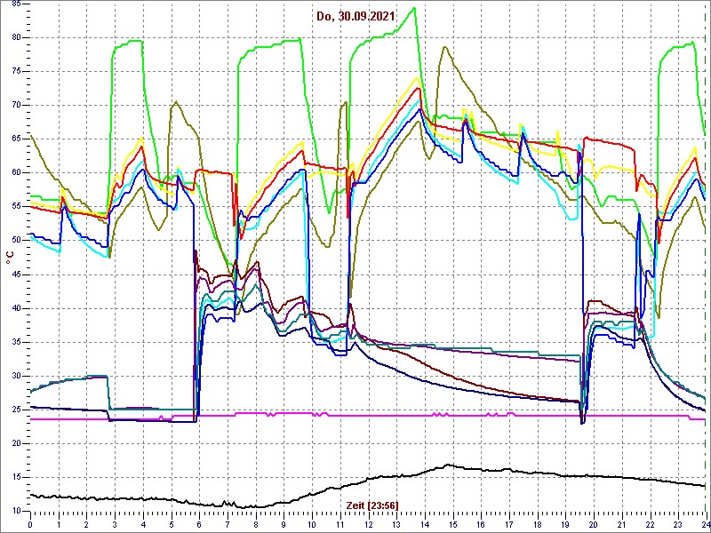Select hour 9 on the time axis

point(284,524)
